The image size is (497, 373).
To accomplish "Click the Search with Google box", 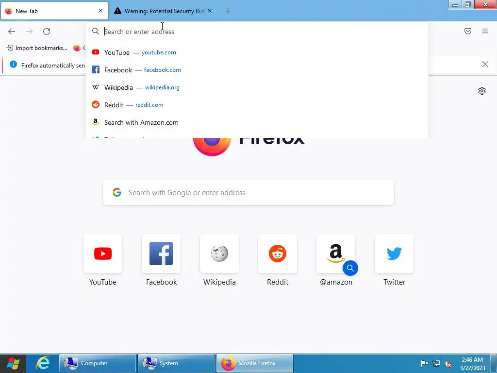I will [248, 192].
